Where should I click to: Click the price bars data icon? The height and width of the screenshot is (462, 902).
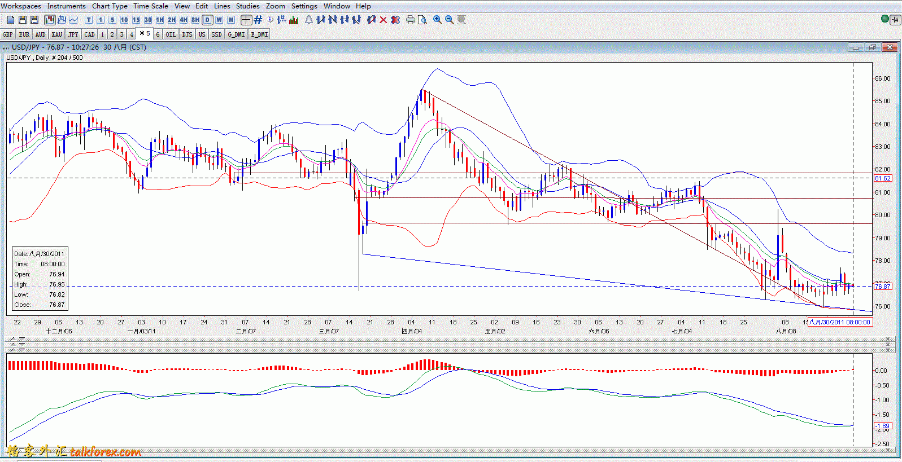(282, 20)
